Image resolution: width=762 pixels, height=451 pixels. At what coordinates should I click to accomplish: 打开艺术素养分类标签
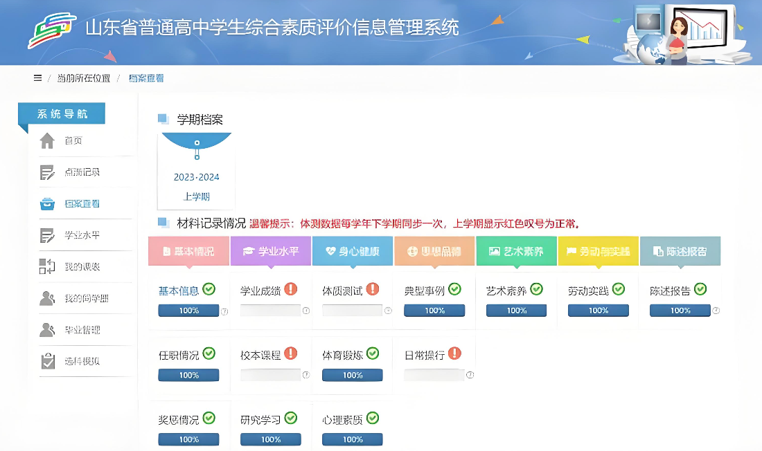[516, 251]
